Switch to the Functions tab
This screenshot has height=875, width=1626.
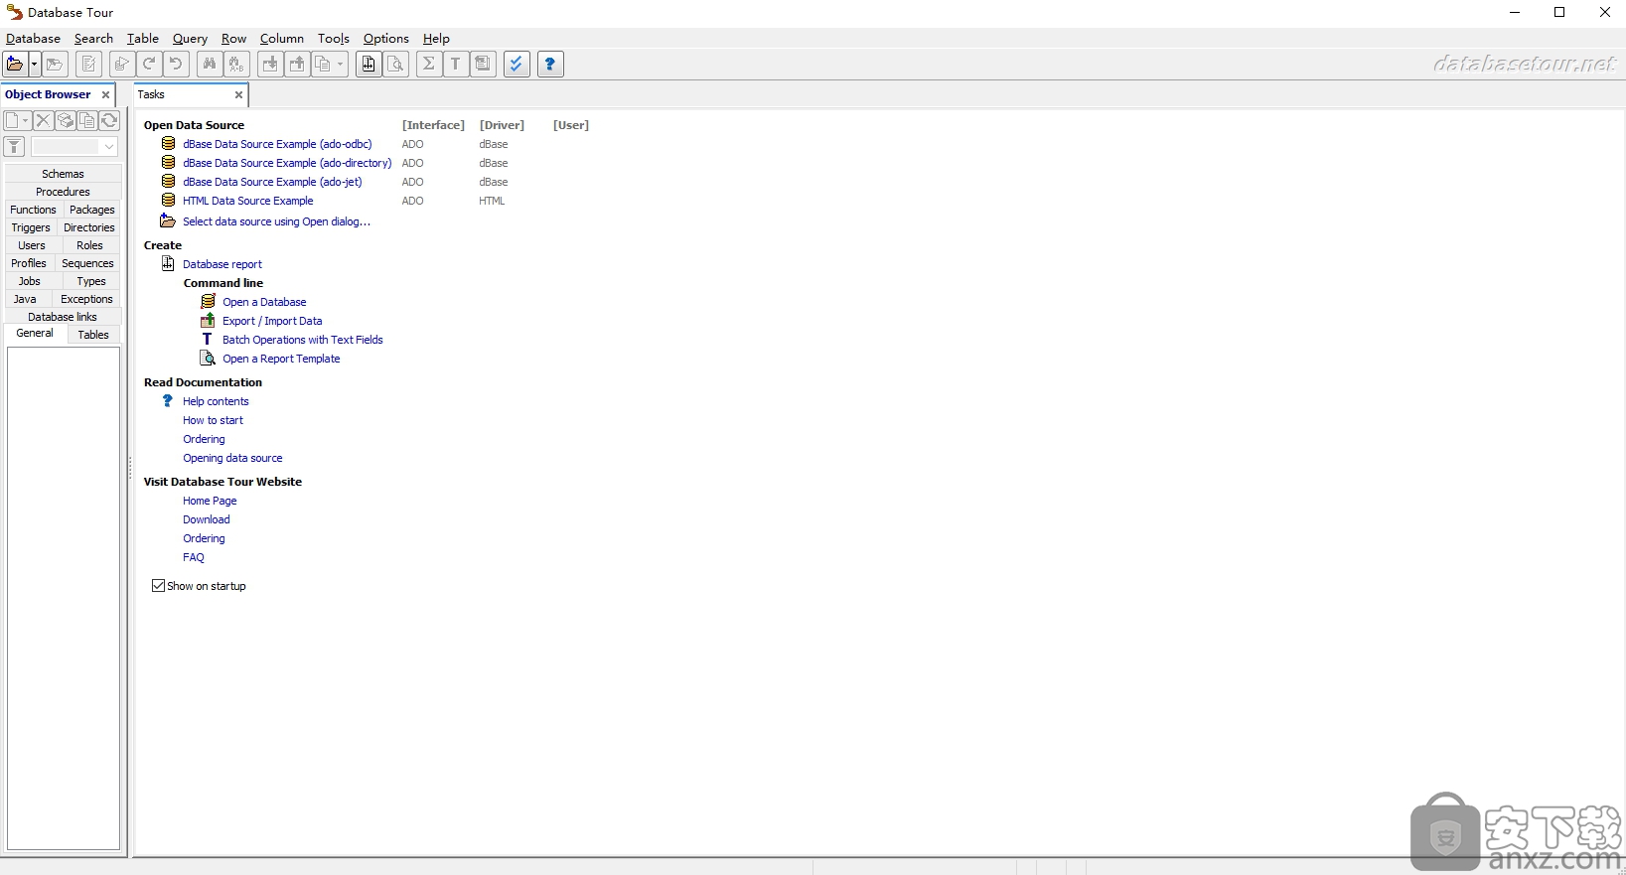pyautogui.click(x=33, y=210)
